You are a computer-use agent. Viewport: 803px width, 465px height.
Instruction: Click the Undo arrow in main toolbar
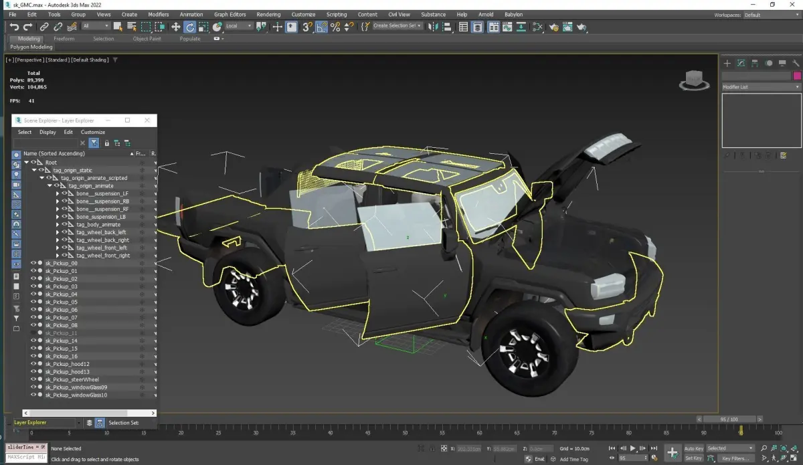(14, 27)
